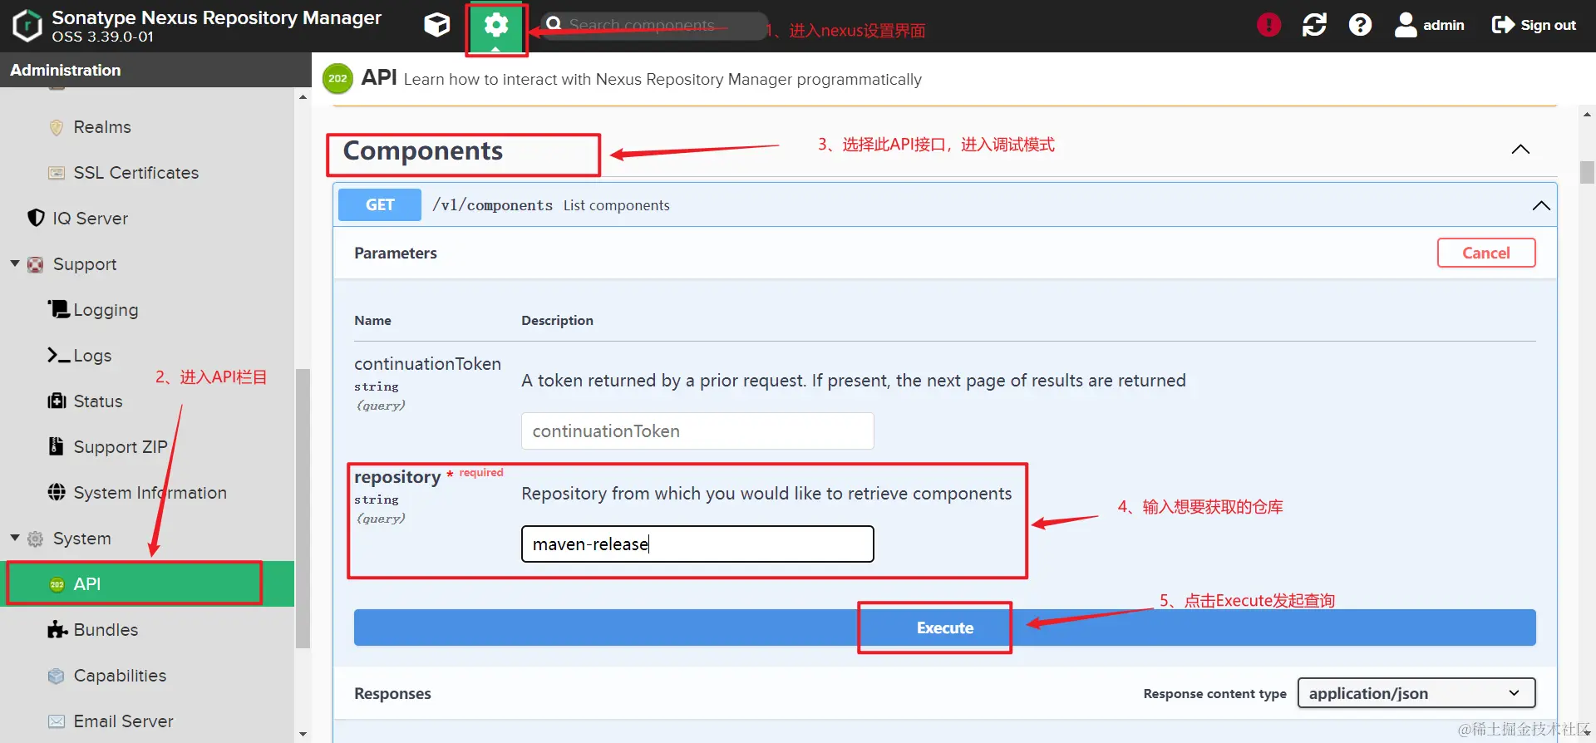Click the SSL Certificates icon

coord(57,173)
